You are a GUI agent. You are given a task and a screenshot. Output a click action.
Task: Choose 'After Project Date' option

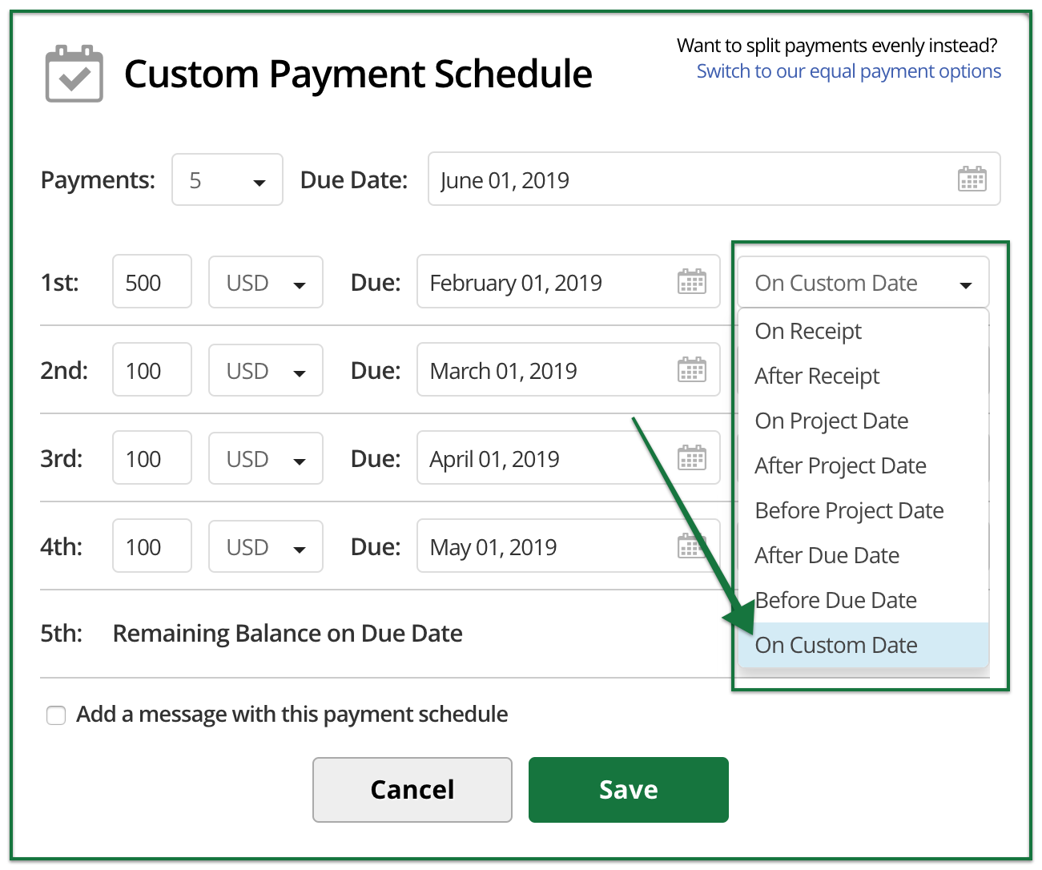coord(840,465)
